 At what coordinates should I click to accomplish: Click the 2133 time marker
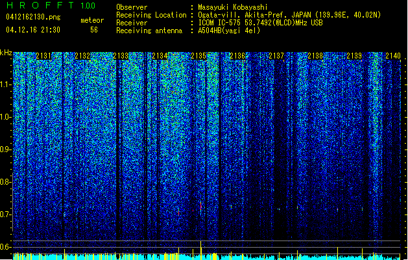pyautogui.click(x=121, y=56)
